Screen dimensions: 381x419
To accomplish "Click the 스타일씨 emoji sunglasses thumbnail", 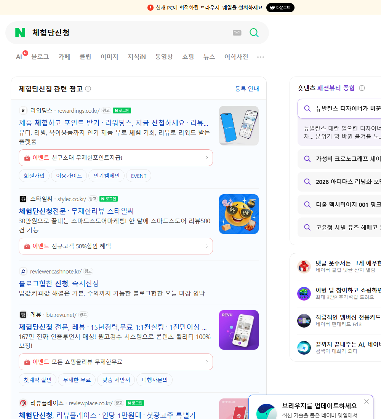I will pos(239,214).
